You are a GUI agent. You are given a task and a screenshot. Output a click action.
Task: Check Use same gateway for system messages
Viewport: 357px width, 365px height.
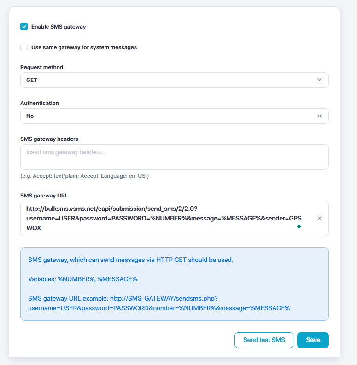click(24, 47)
